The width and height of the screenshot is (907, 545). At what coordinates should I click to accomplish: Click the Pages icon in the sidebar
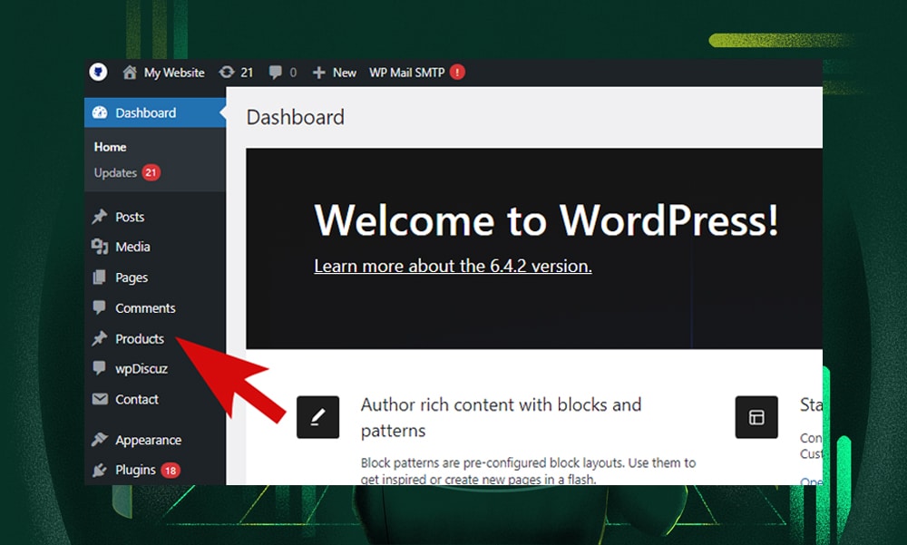[101, 277]
